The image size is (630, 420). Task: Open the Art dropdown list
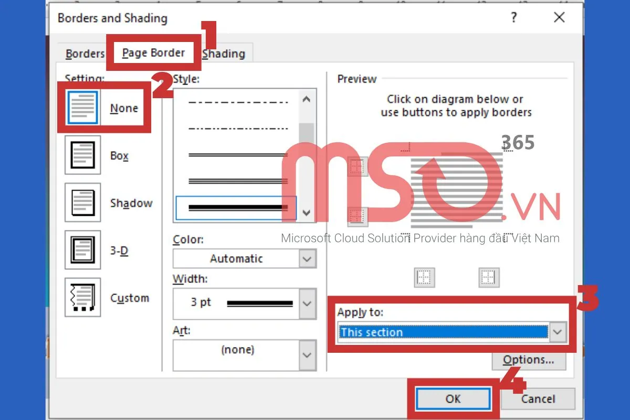307,354
